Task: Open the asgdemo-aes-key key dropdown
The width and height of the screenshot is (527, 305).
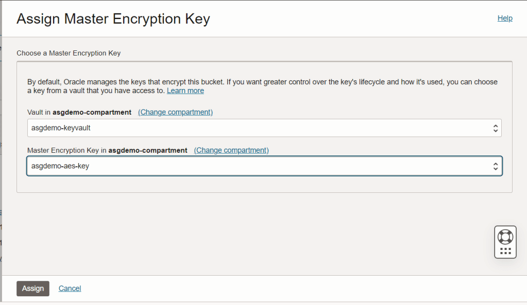Action: pyautogui.click(x=258, y=166)
